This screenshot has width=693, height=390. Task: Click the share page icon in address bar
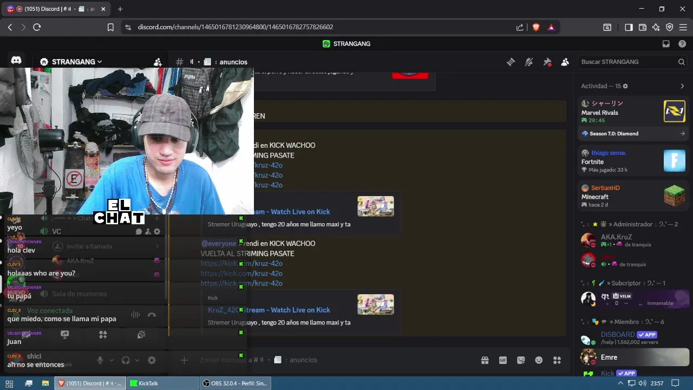point(520,27)
